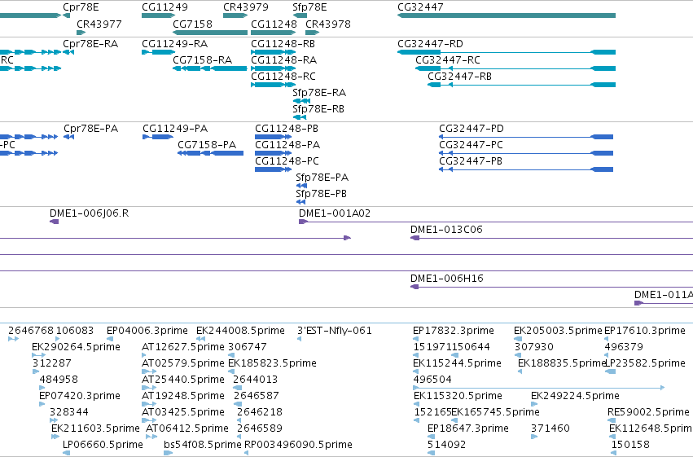The height and width of the screenshot is (457, 693).
Task: Select transcript CG32447-RC
Action: point(448,59)
